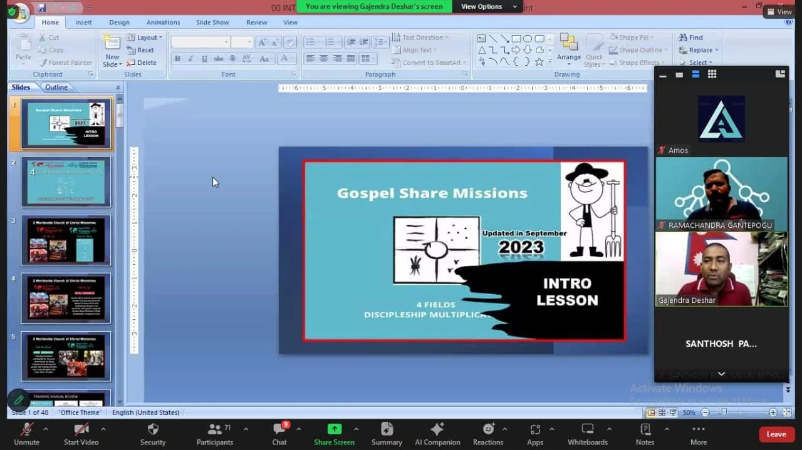802x450 pixels.
Task: Open the Slide Show ribbon tab
Action: [212, 23]
